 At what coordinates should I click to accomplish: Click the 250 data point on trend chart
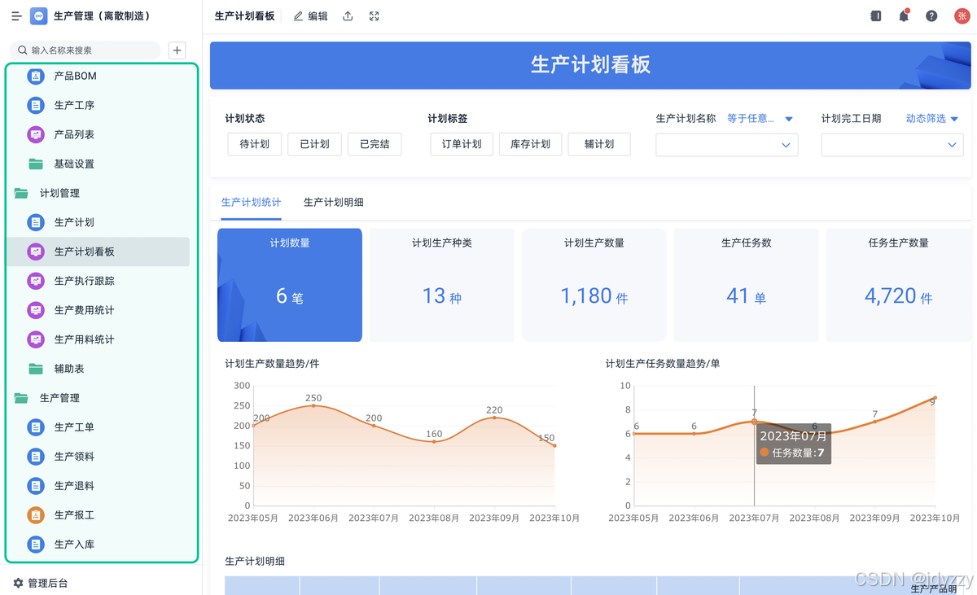click(313, 405)
